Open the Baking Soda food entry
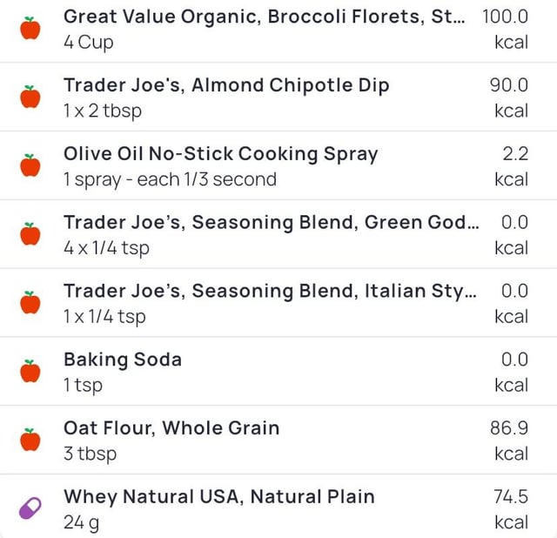 tap(122, 360)
